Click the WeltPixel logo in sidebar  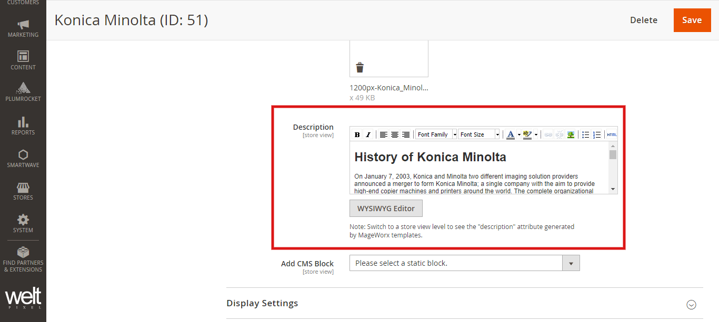click(23, 298)
